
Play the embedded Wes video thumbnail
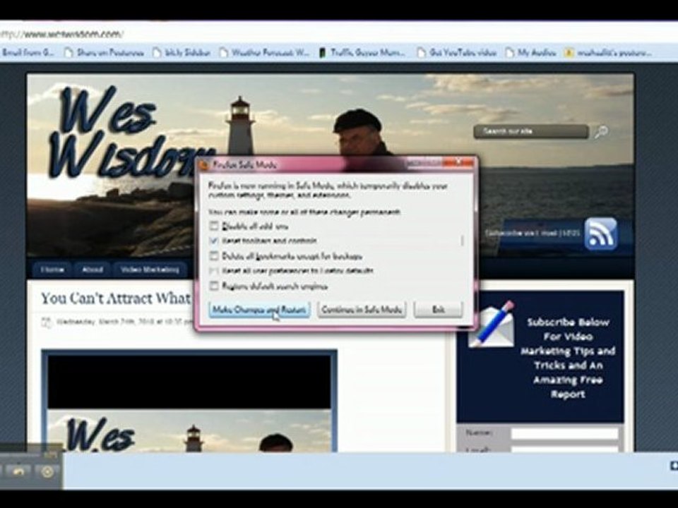(x=189, y=404)
